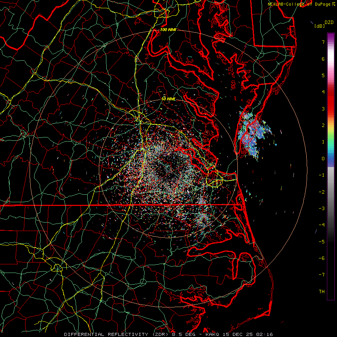Click the DZD product label above color bar
The height and width of the screenshot is (337, 337).
click(329, 22)
